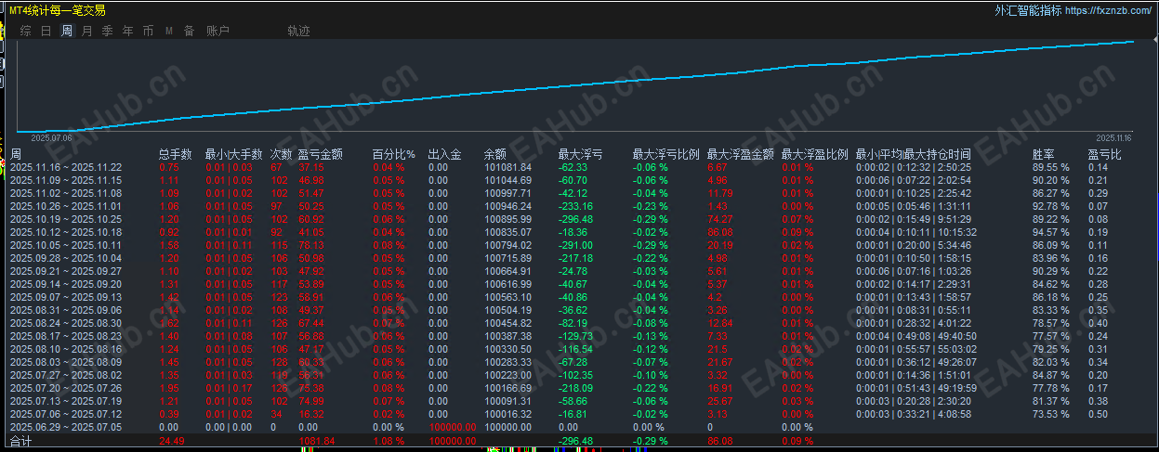
Task: Click the blue equity curve line
Action: coord(576,85)
